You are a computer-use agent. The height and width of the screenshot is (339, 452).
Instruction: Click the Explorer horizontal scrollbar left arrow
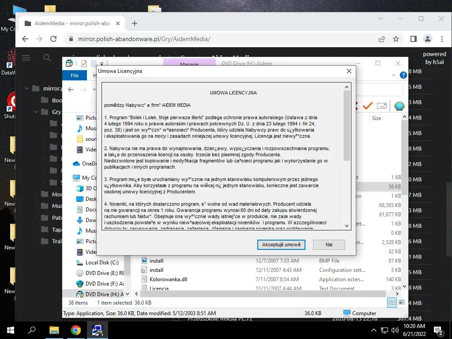click(x=137, y=294)
